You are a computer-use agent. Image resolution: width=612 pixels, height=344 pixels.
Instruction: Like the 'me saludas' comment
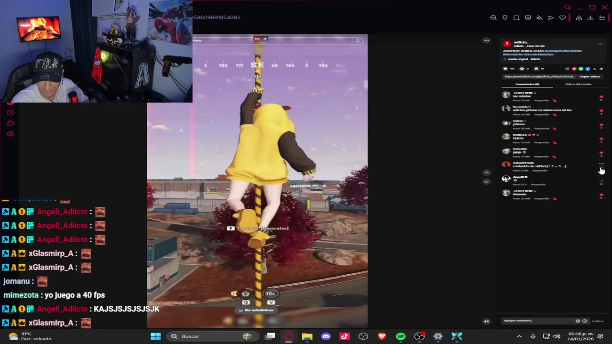[601, 97]
